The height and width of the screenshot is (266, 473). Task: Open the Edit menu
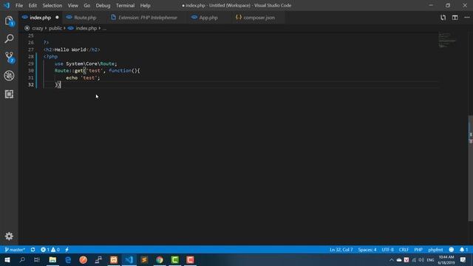point(33,5)
